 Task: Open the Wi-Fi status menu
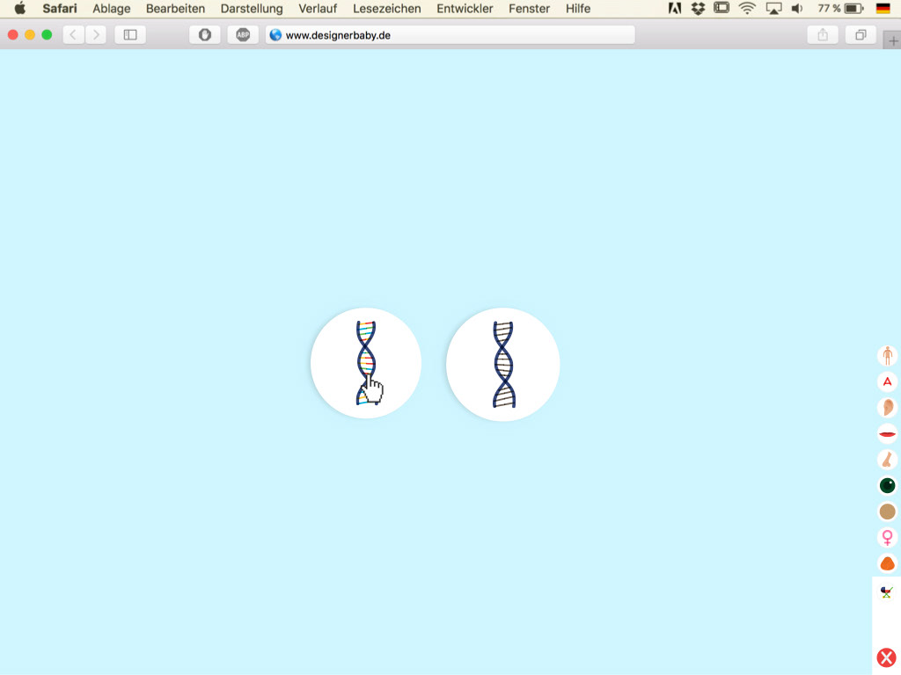pyautogui.click(x=747, y=9)
